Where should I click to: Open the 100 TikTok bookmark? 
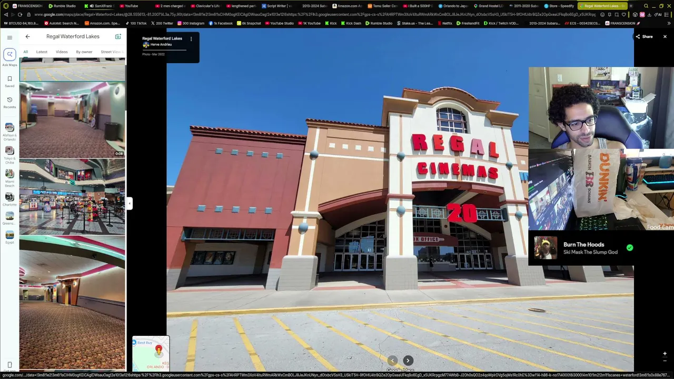point(136,23)
